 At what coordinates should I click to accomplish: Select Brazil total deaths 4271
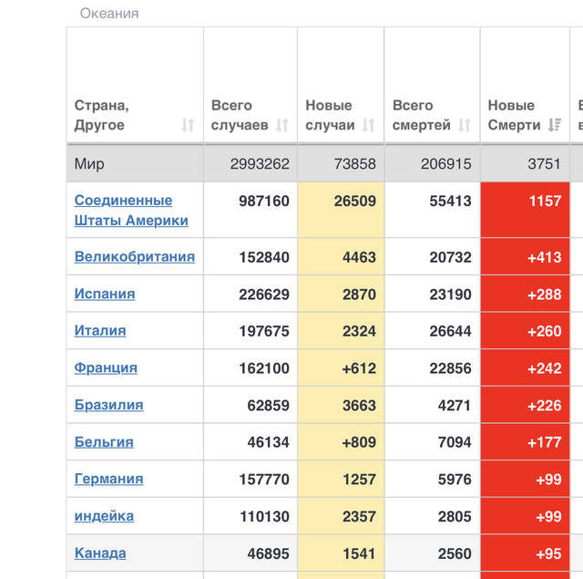point(455,405)
